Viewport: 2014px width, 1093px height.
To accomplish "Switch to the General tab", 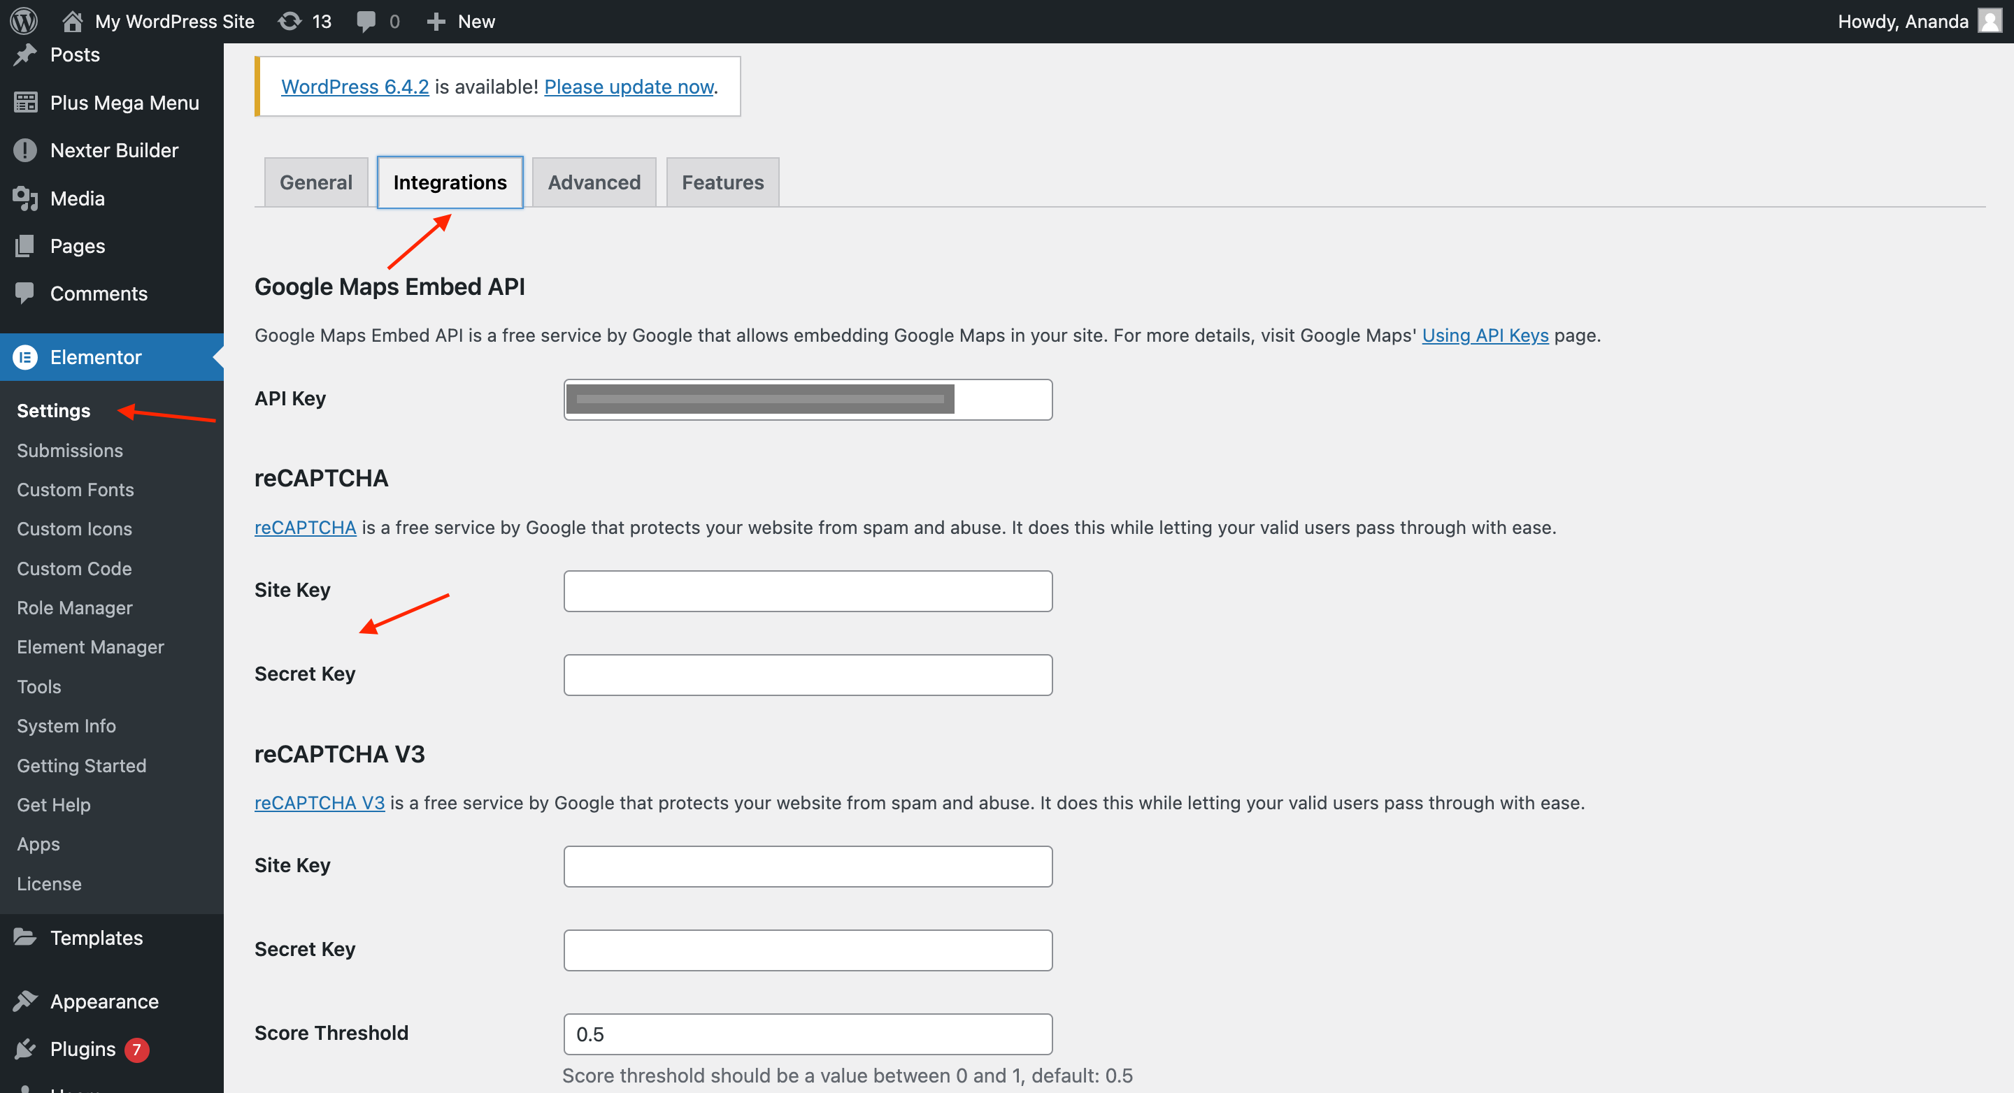I will click(x=315, y=182).
